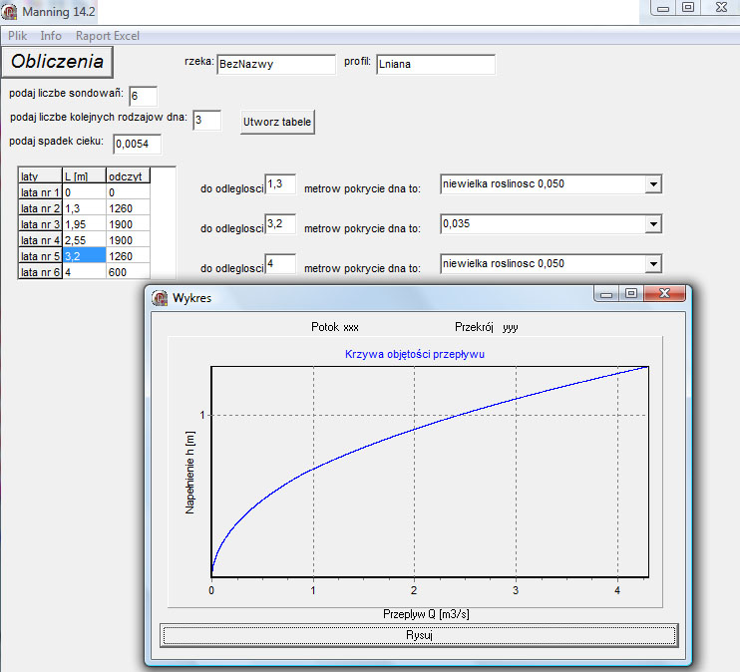Select L cell 1,95 in lata nr 3
This screenshot has width=740, height=672.
click(x=84, y=224)
